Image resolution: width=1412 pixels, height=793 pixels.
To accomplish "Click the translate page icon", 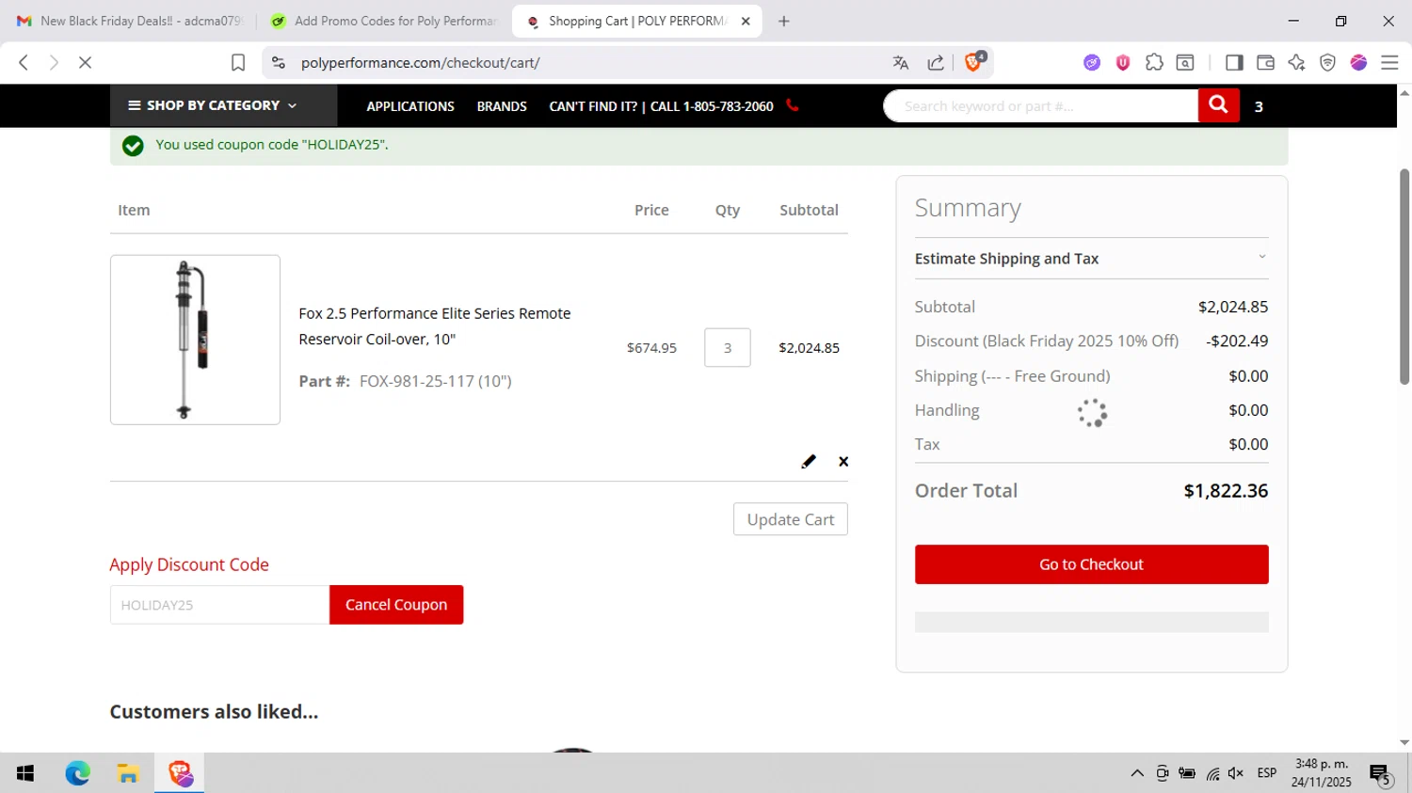I will [901, 62].
